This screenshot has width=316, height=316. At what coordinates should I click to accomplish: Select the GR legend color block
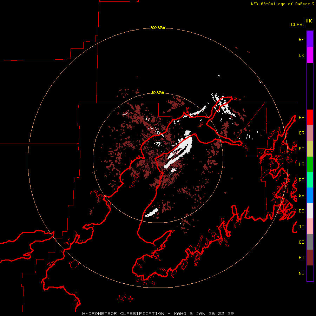coord(310,133)
